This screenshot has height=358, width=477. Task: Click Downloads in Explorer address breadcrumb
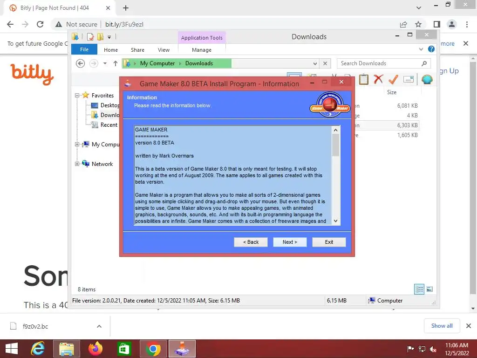(x=199, y=63)
